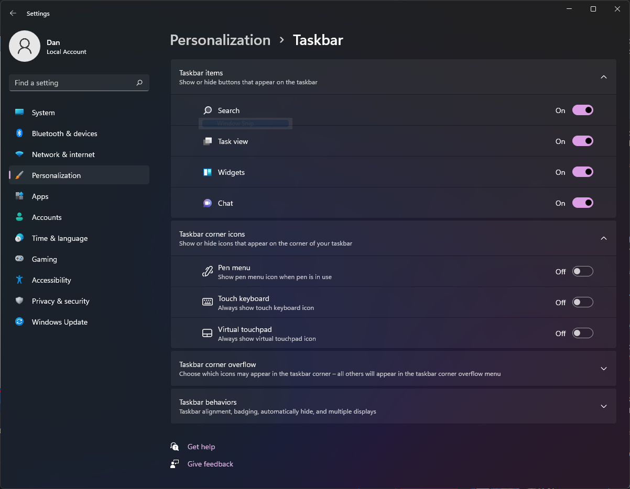Click Dan's profile avatar picture
Image resolution: width=630 pixels, height=489 pixels.
pyautogui.click(x=25, y=46)
